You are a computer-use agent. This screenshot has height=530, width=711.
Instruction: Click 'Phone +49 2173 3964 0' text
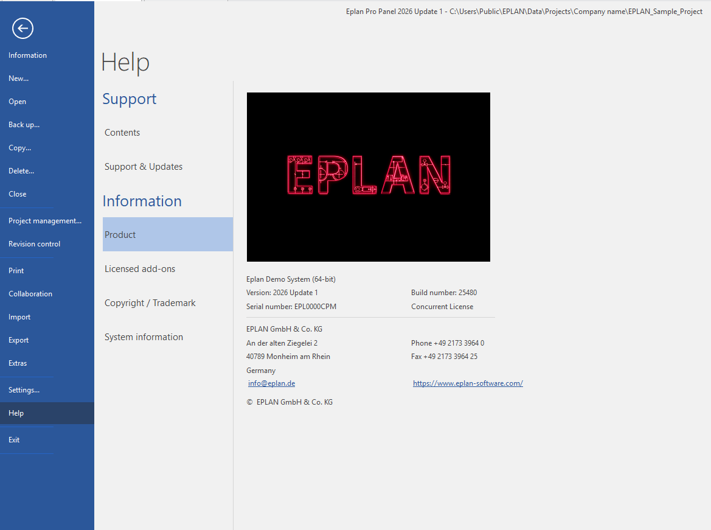pos(448,343)
